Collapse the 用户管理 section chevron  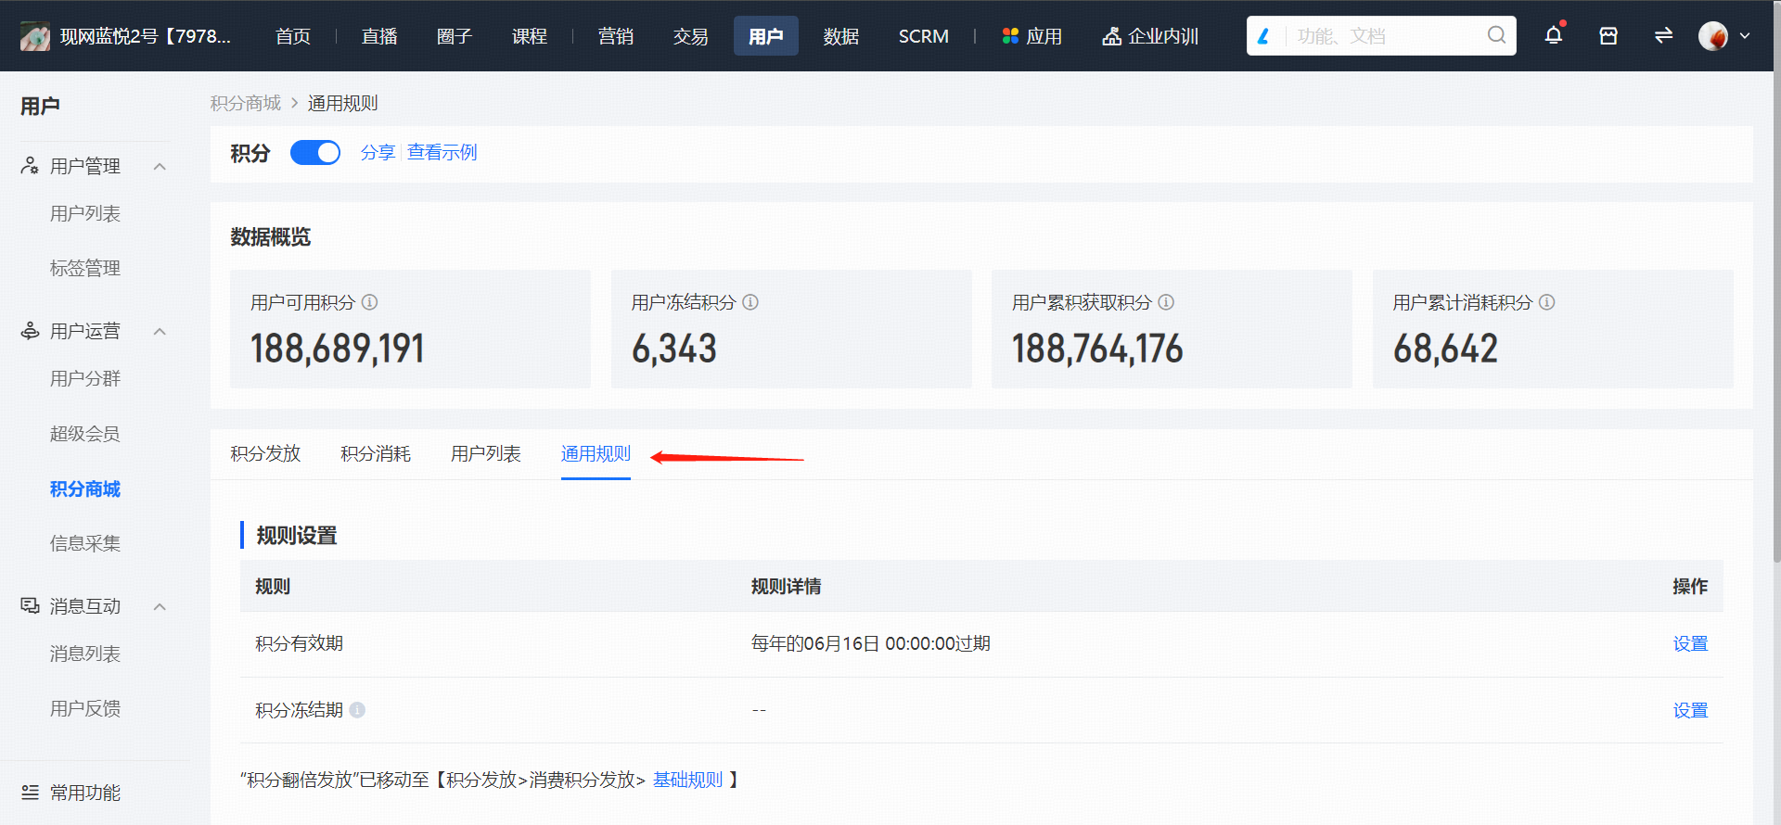tap(160, 167)
